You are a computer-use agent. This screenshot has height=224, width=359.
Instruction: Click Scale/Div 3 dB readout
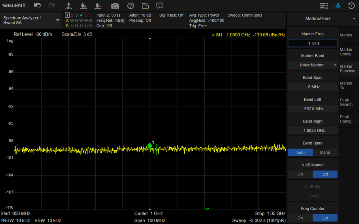(x=77, y=34)
